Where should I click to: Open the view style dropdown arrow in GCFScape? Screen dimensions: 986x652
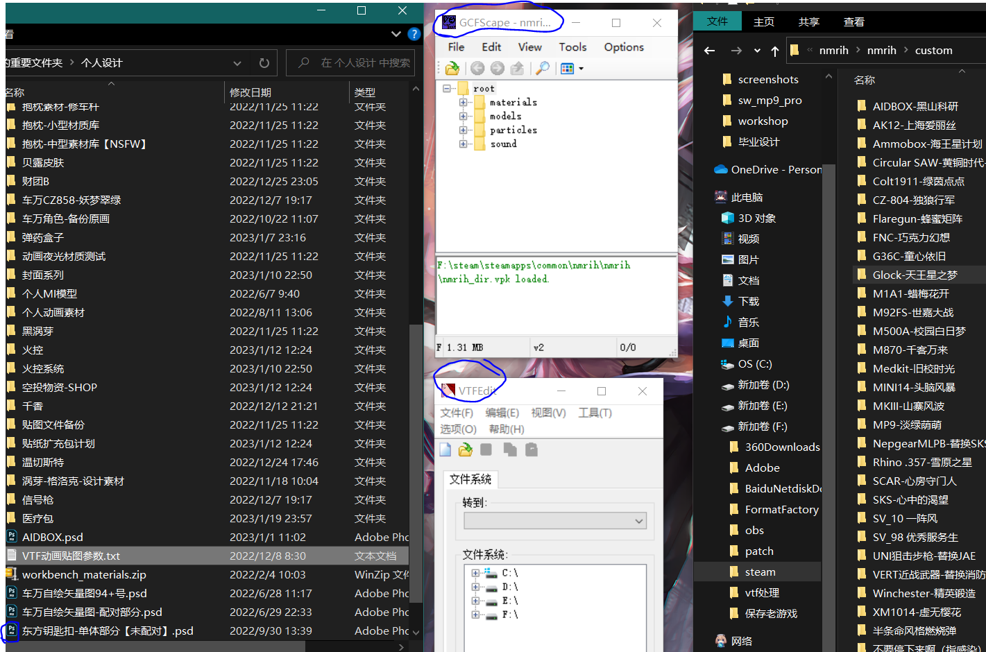[x=581, y=69]
